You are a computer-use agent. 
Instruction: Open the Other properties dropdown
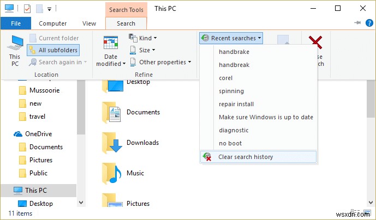point(161,62)
